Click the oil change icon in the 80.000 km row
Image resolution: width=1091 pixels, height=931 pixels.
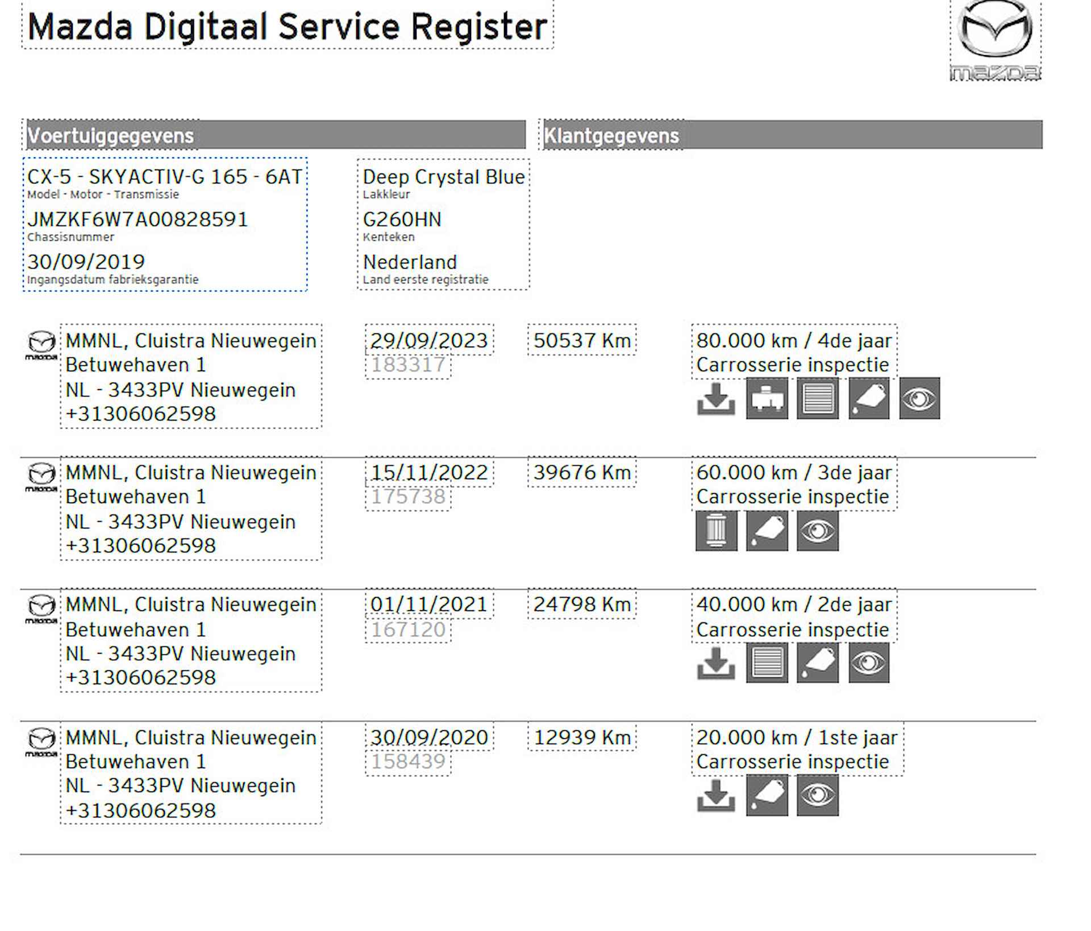[x=869, y=398]
